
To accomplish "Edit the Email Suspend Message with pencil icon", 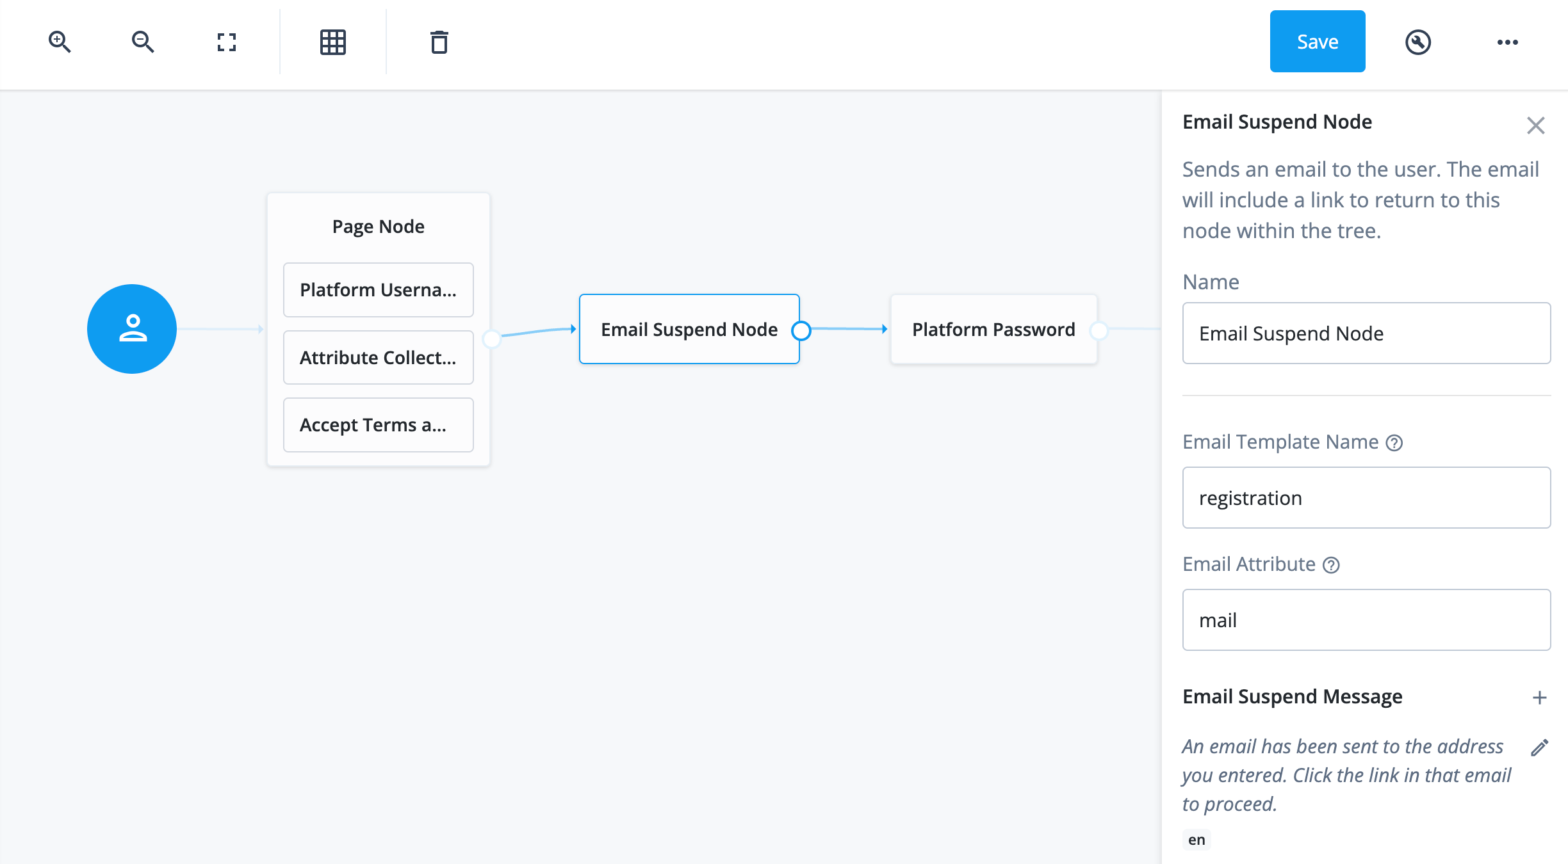I will click(x=1540, y=747).
